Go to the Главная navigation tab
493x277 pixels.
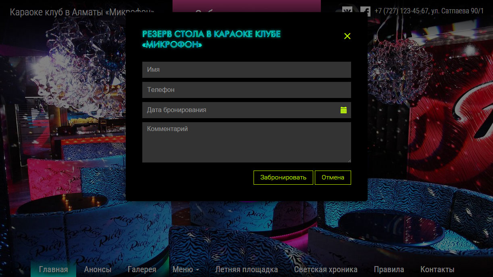point(53,269)
